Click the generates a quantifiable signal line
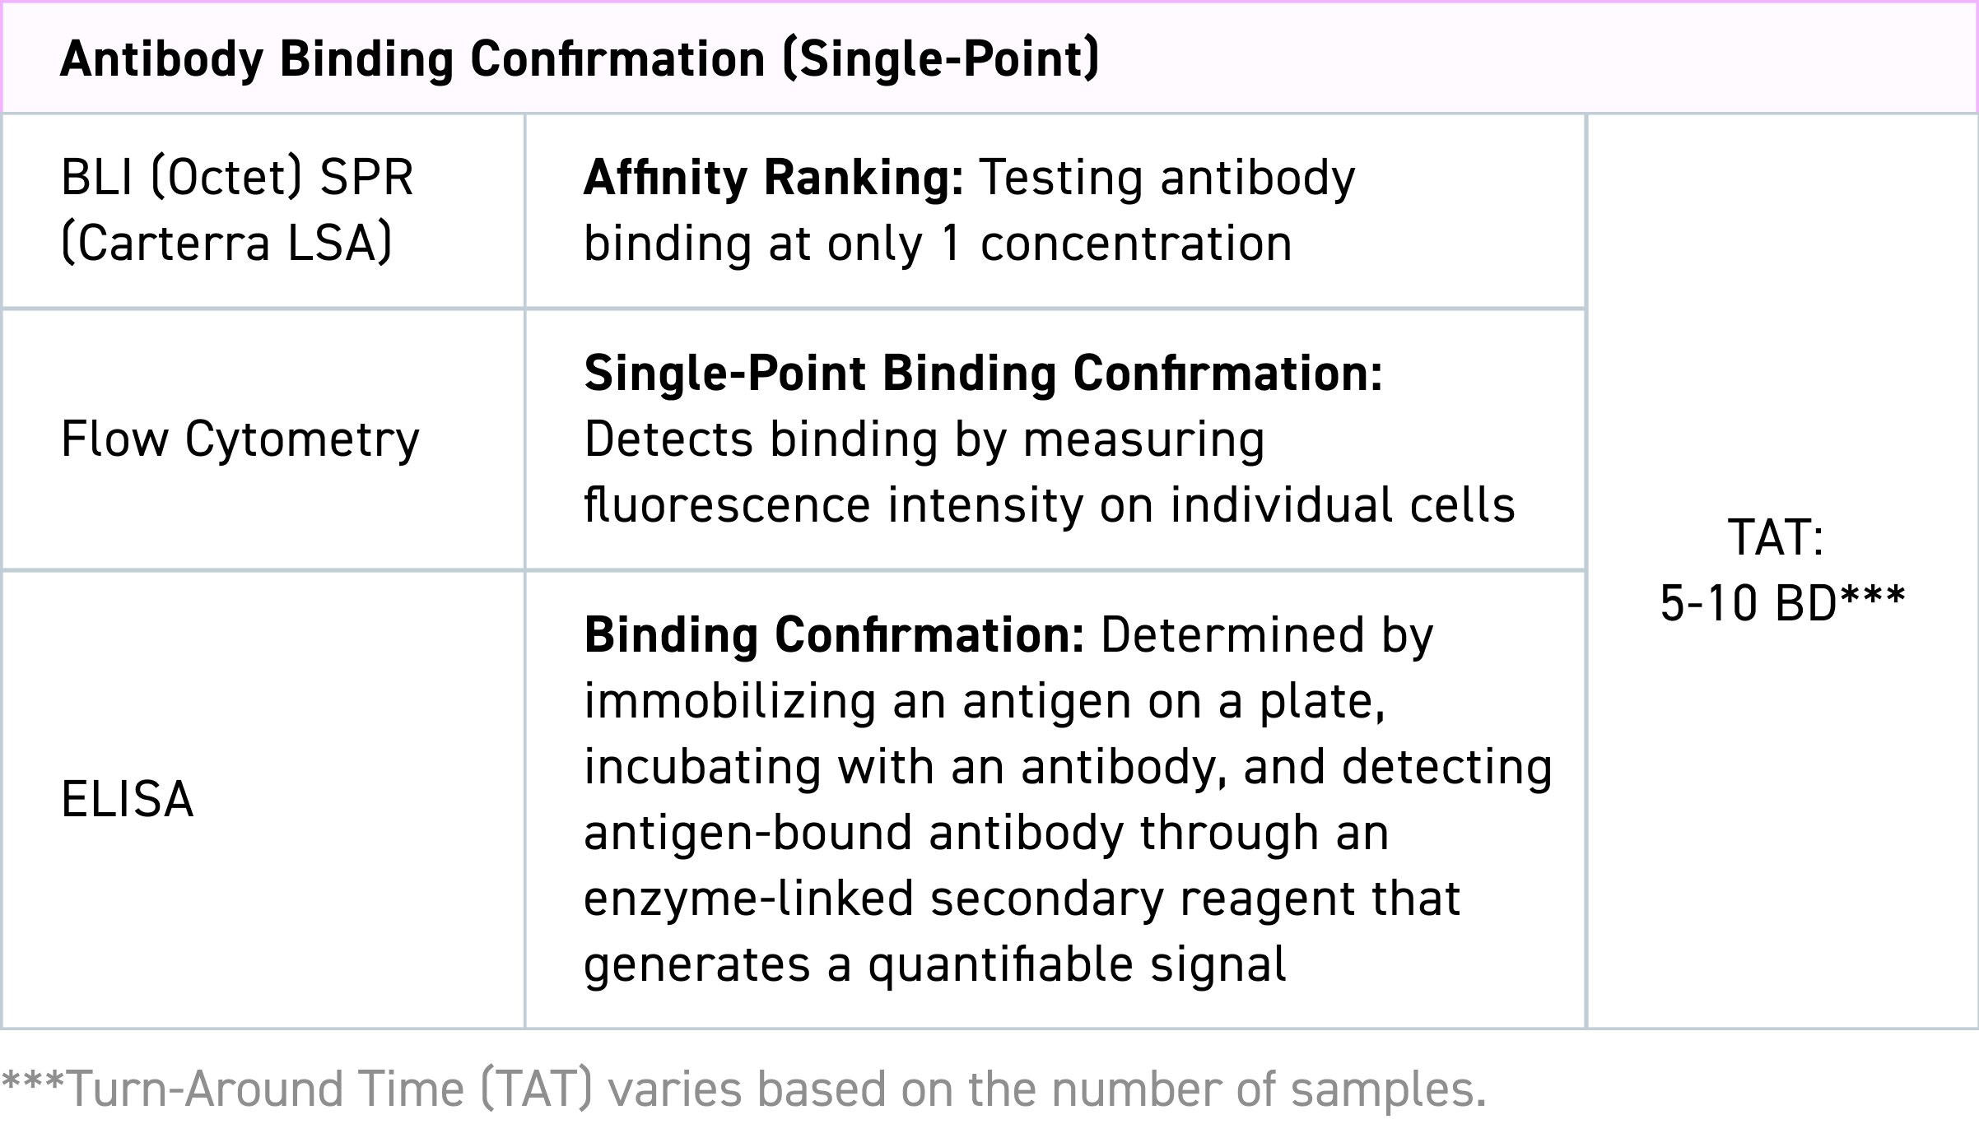Screen dimensions: 1979x1124 (x=934, y=964)
